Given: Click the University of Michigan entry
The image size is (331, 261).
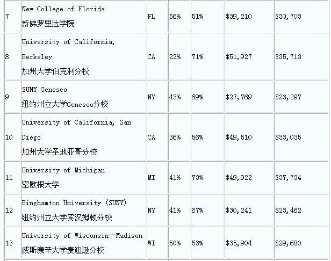Looking at the screenshot, I should coord(63,170).
